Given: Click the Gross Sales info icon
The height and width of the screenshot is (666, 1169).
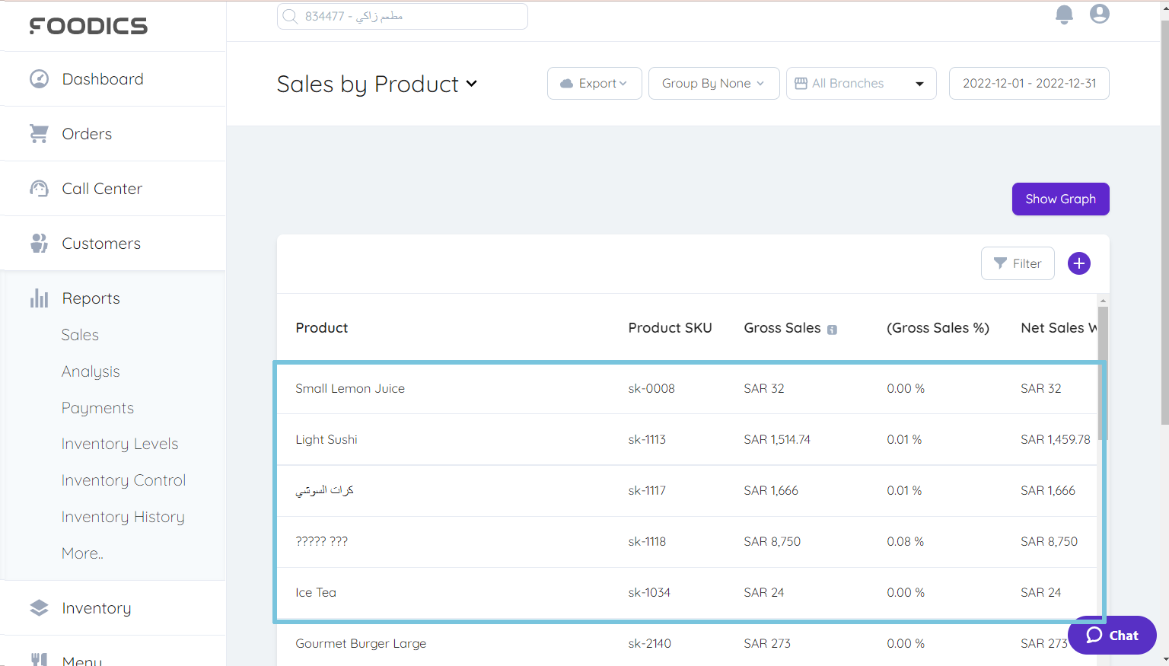Looking at the screenshot, I should coord(832,329).
